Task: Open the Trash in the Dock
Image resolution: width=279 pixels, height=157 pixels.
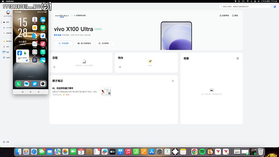Action: [261, 152]
